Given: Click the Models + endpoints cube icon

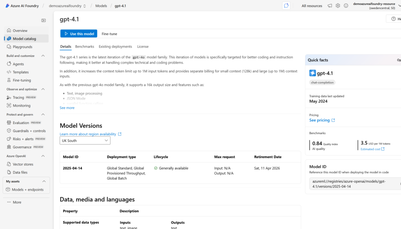Looking at the screenshot, I should pos(8,189).
